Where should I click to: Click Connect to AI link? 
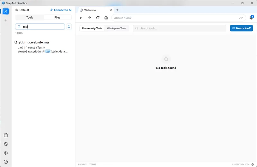[61, 10]
